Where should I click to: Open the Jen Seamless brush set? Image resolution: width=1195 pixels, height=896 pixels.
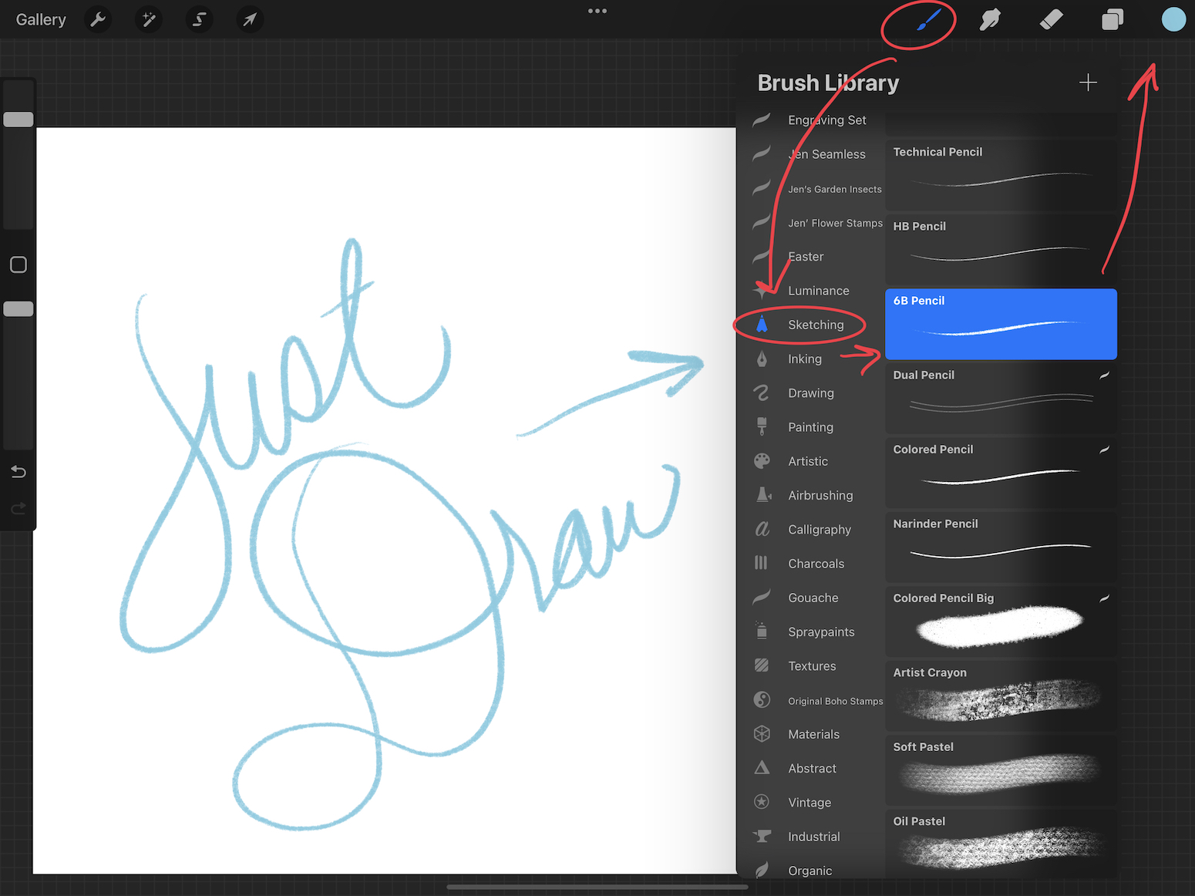(x=811, y=154)
